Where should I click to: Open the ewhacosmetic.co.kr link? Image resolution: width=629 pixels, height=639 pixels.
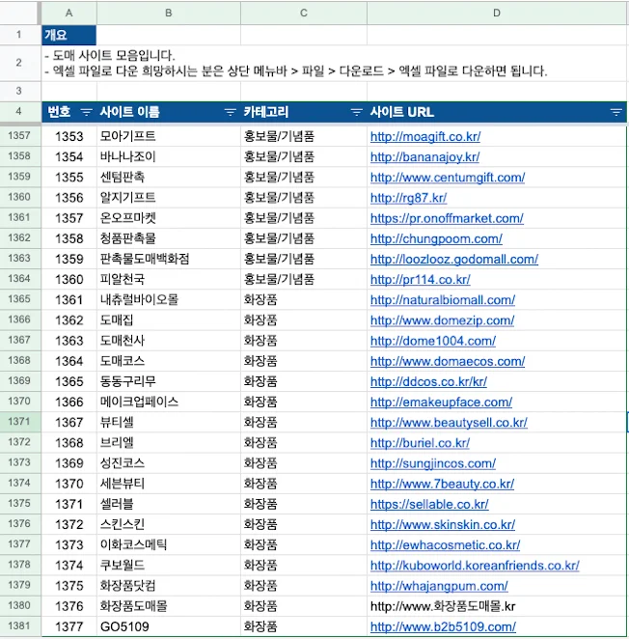[x=446, y=544]
